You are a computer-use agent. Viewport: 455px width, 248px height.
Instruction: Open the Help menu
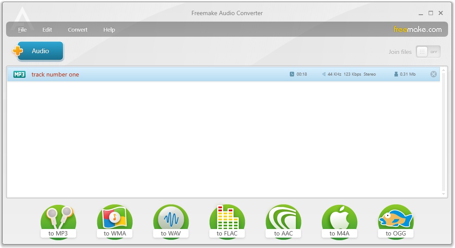click(x=109, y=29)
